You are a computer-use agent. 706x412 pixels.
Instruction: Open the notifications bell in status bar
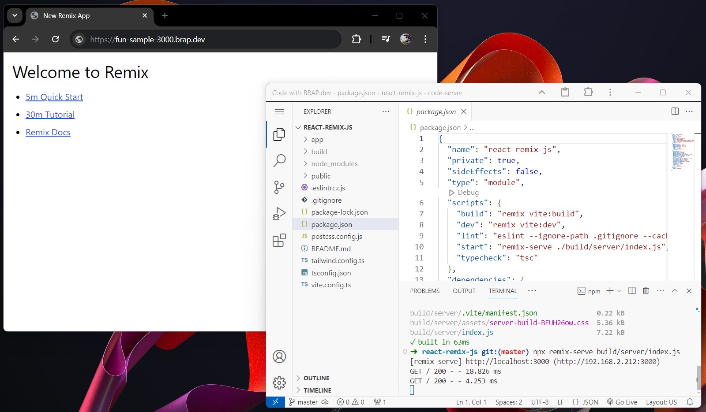tap(690, 402)
